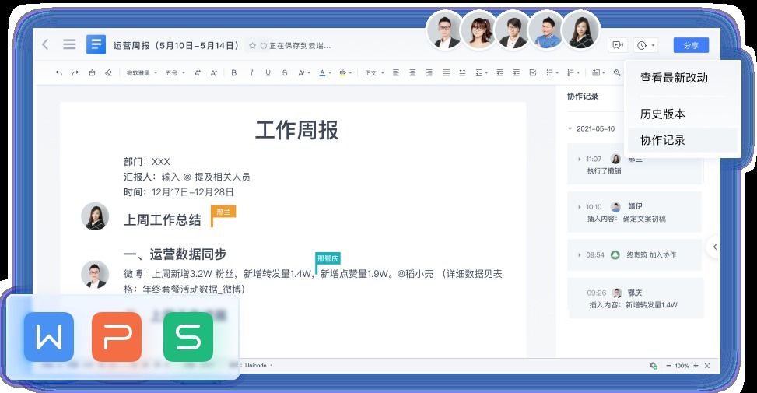Open the 微软雅黑 font dropdown
The height and width of the screenshot is (393, 757).
click(141, 73)
